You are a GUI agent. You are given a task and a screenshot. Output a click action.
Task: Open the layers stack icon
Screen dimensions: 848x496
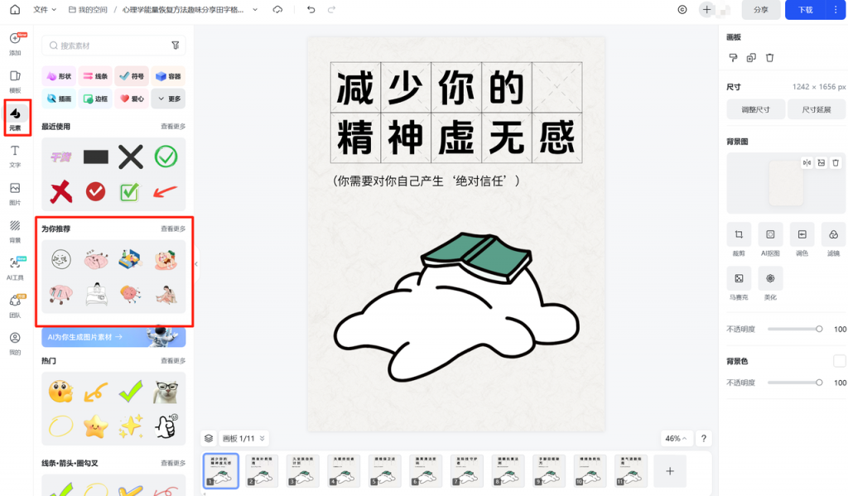coord(209,439)
